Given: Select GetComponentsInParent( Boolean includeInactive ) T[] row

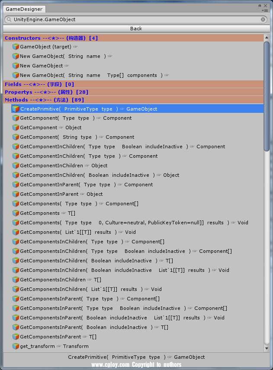Looking at the screenshot, I should [138, 327].
